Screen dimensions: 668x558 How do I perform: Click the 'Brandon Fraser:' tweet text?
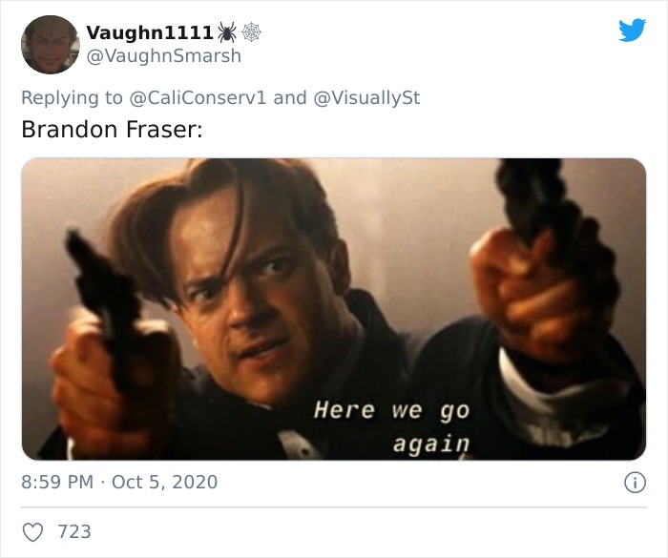click(x=112, y=130)
